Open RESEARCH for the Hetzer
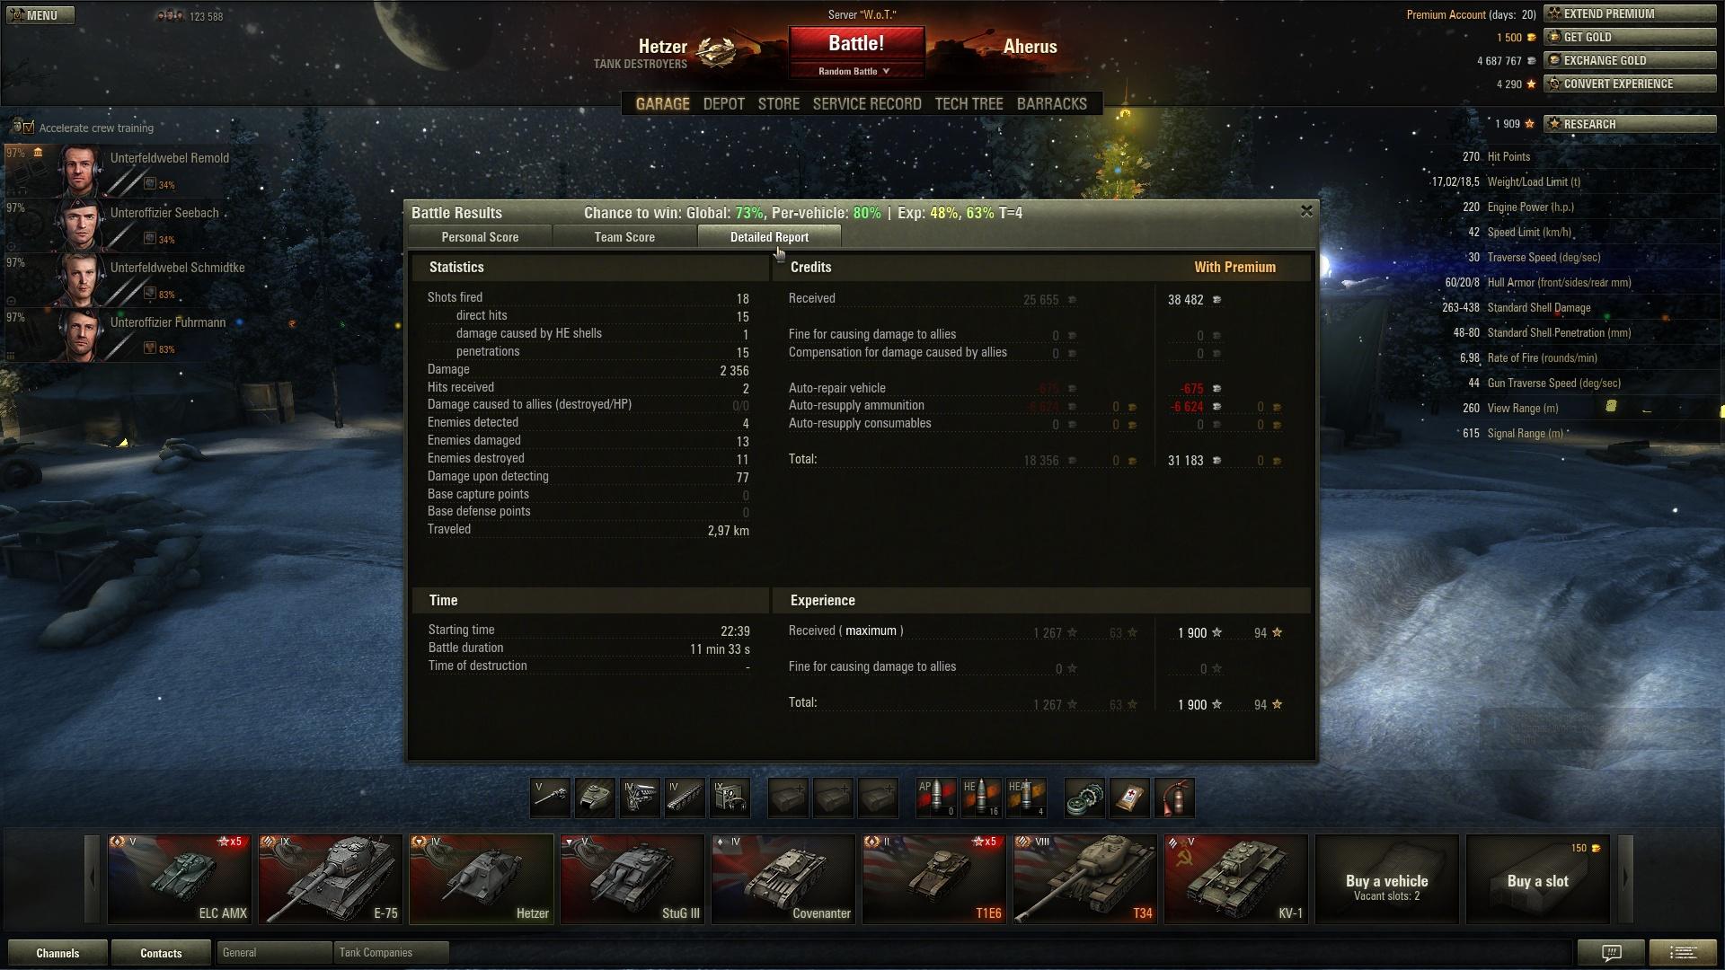 click(x=1630, y=124)
